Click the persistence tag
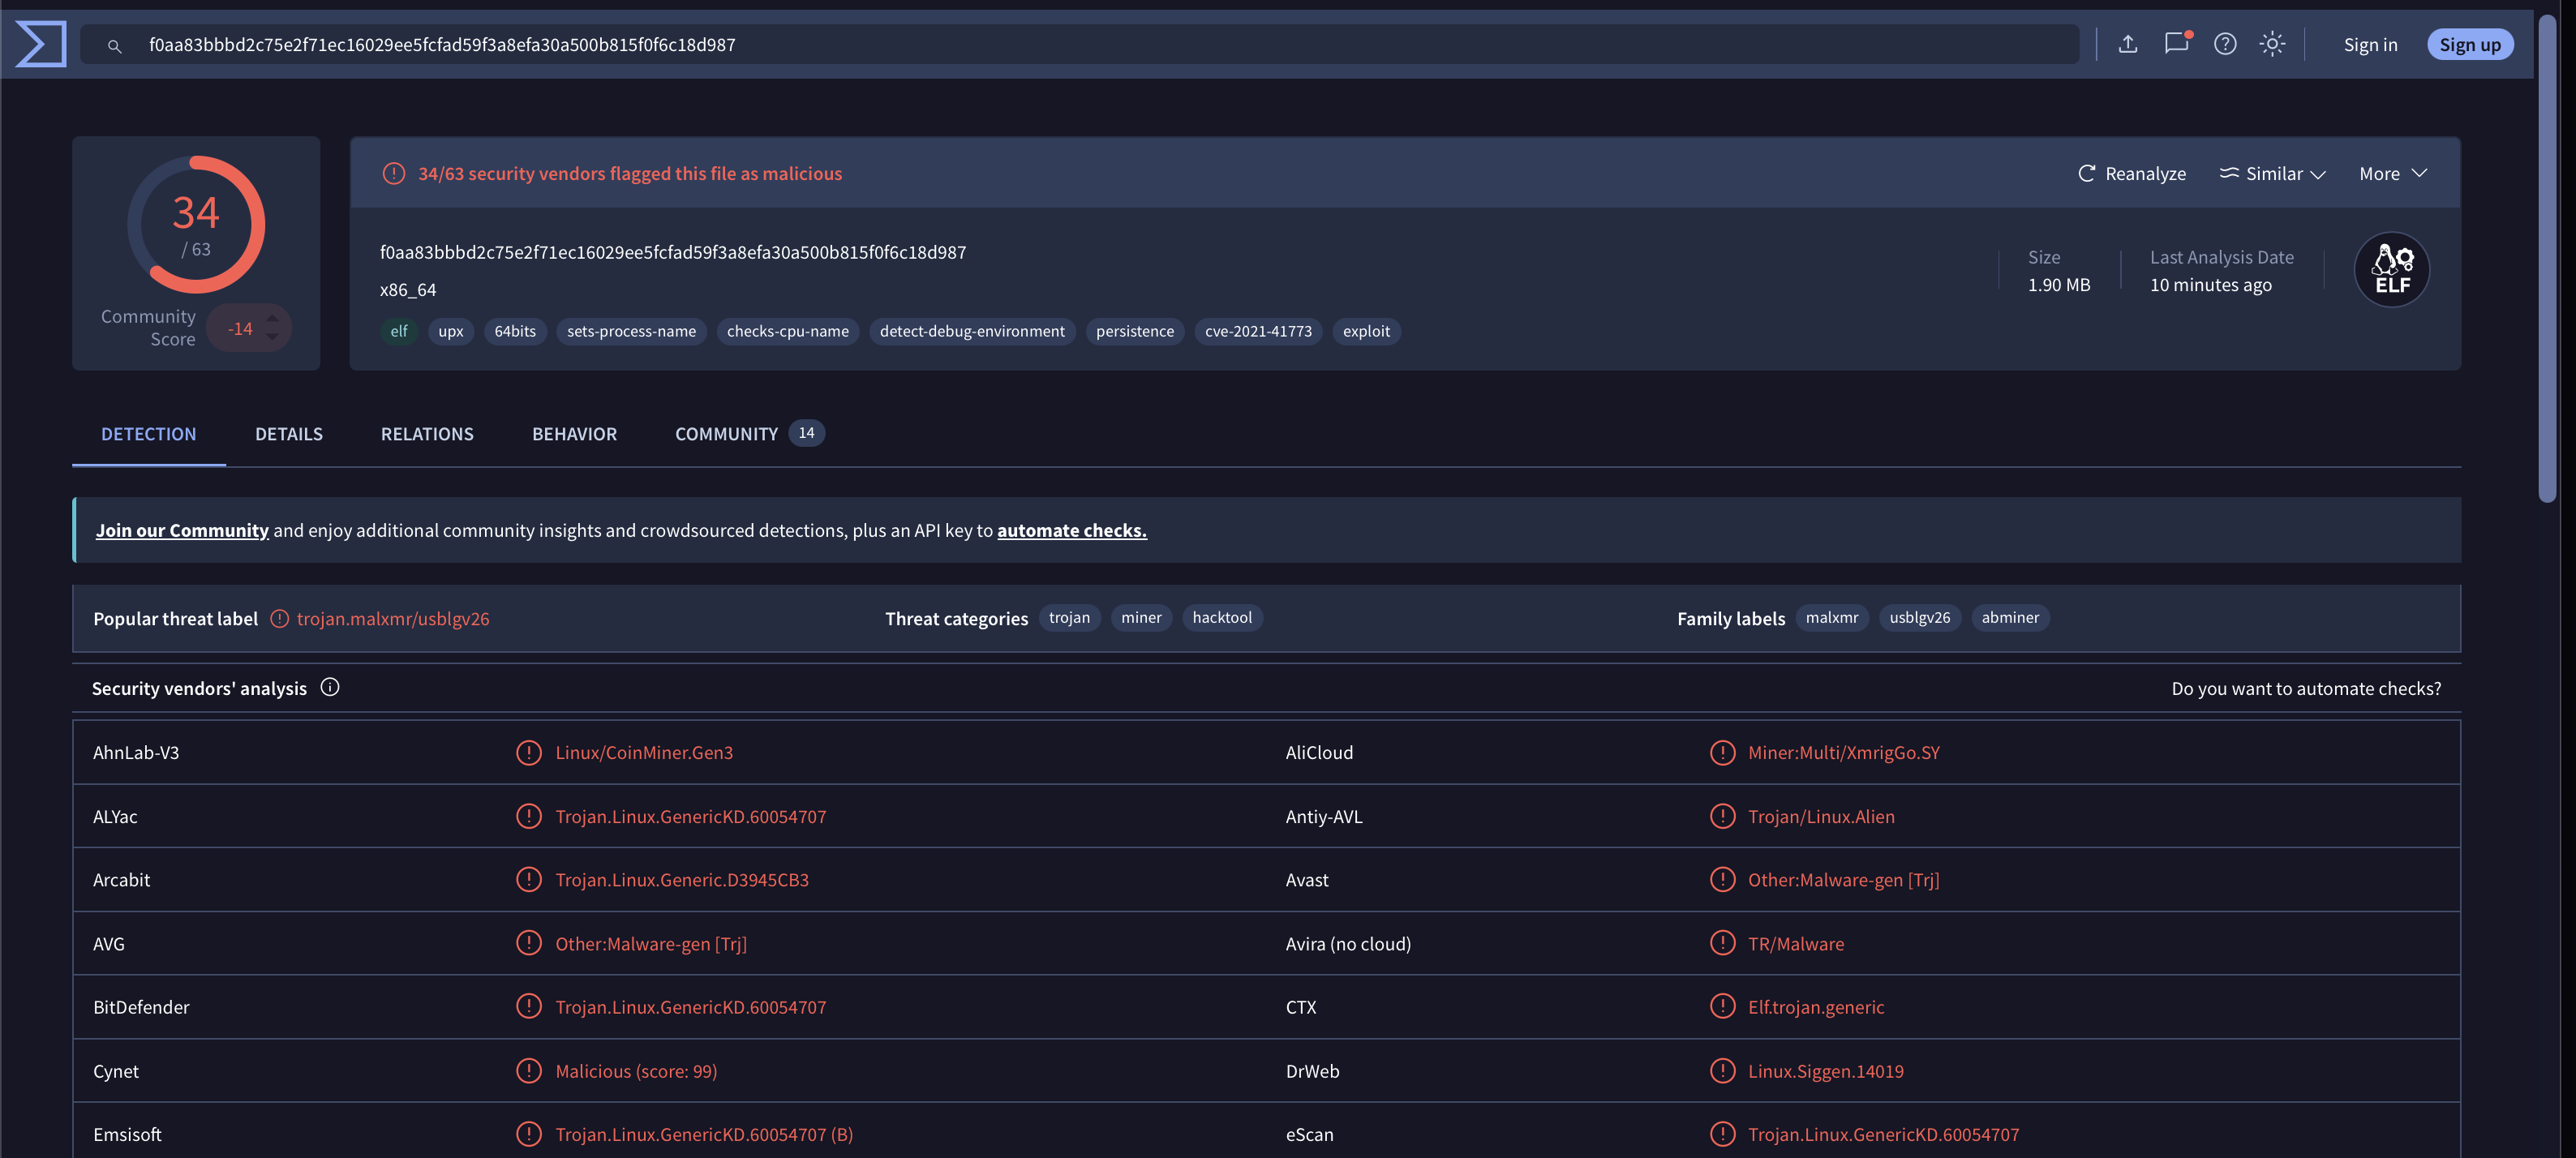This screenshot has width=2576, height=1158. [x=1135, y=331]
